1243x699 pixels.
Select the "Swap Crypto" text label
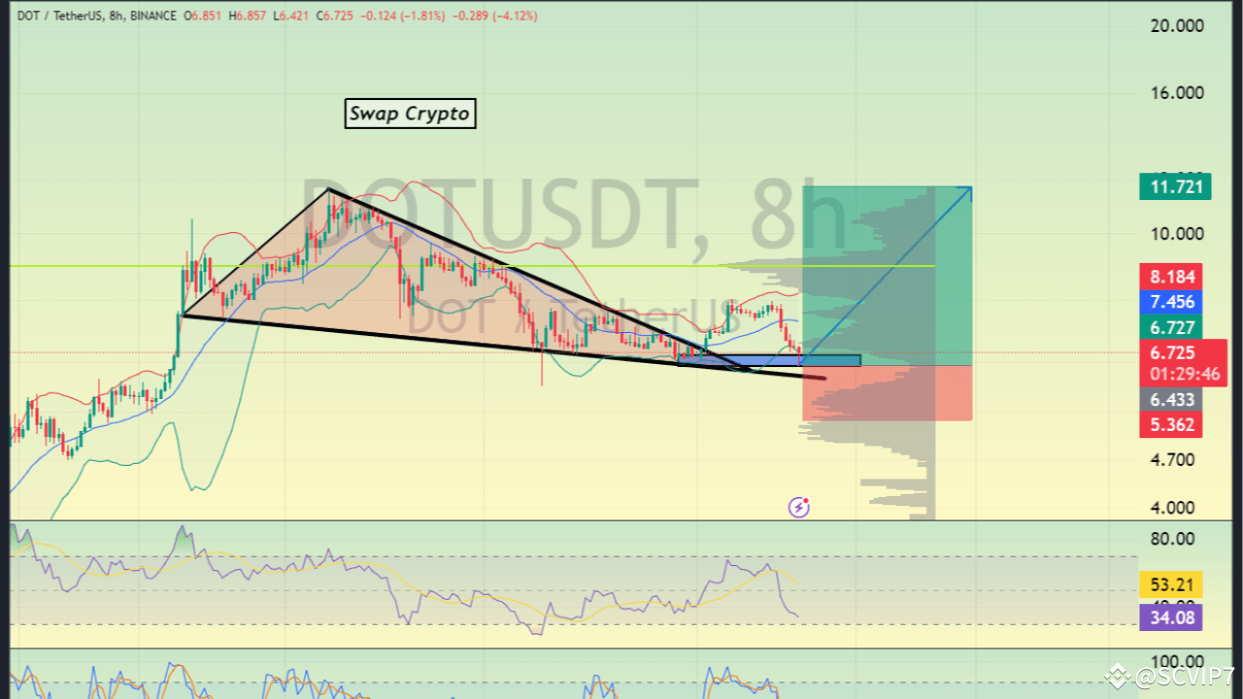[410, 114]
